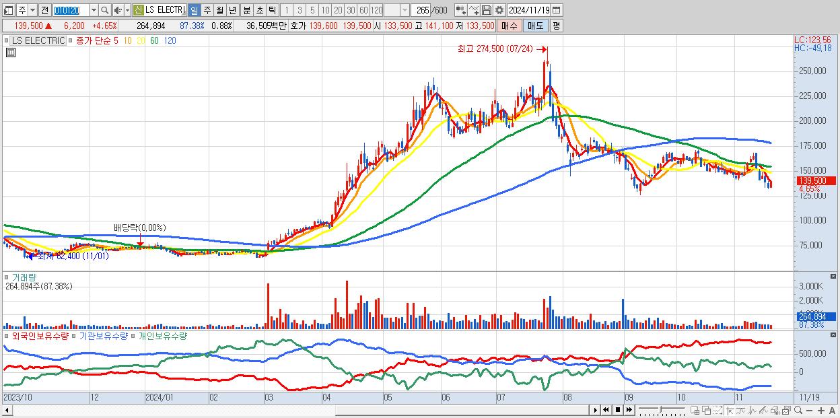The image size is (840, 418).
Task: Select the 20 interval button
Action: (x=338, y=10)
